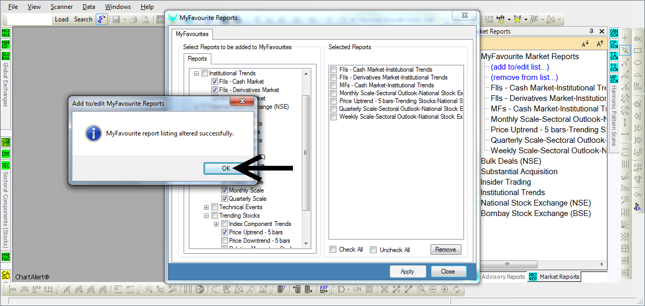Uncheck FIIs - Cash Market in Reports tree
The width and height of the screenshot is (645, 306).
point(214,82)
